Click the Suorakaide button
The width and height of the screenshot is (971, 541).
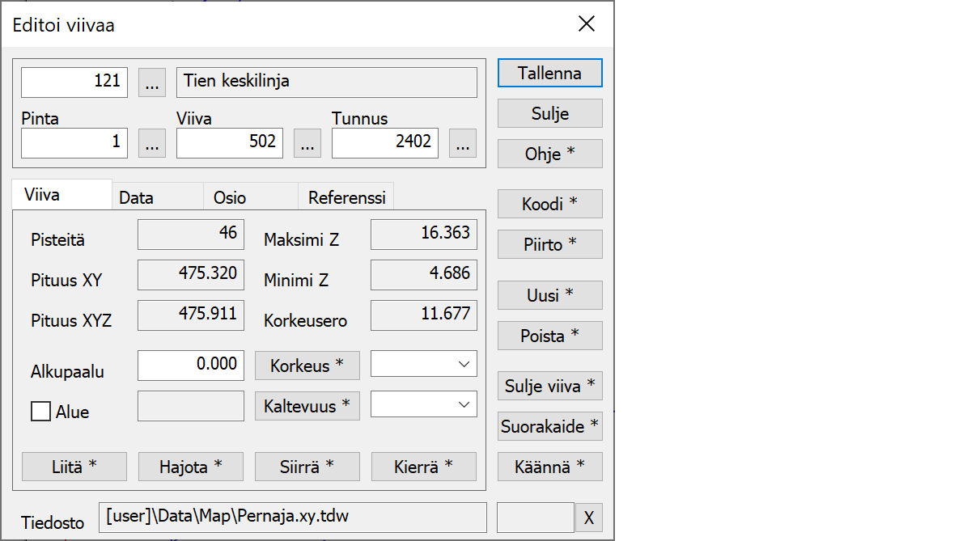click(x=549, y=426)
